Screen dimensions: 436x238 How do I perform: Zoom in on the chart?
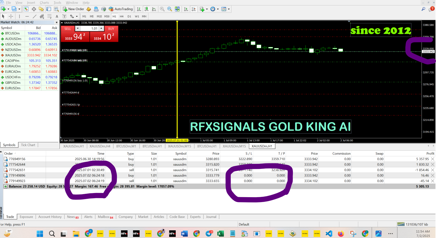coord(162,9)
